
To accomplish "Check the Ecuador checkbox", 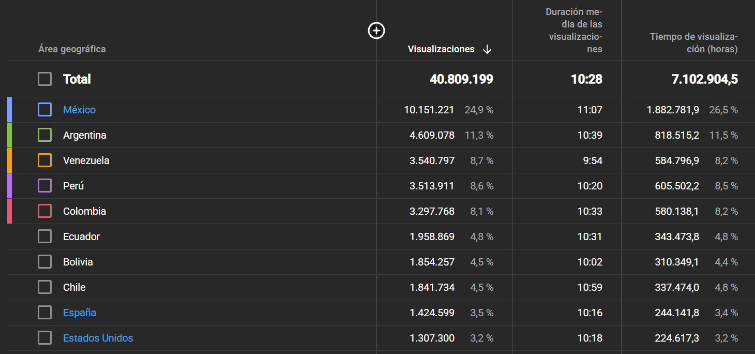I will [44, 236].
